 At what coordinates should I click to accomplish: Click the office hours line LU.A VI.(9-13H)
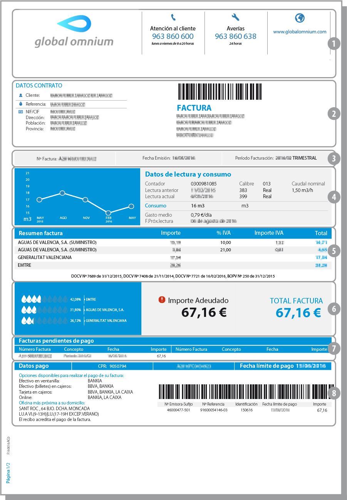59,414
